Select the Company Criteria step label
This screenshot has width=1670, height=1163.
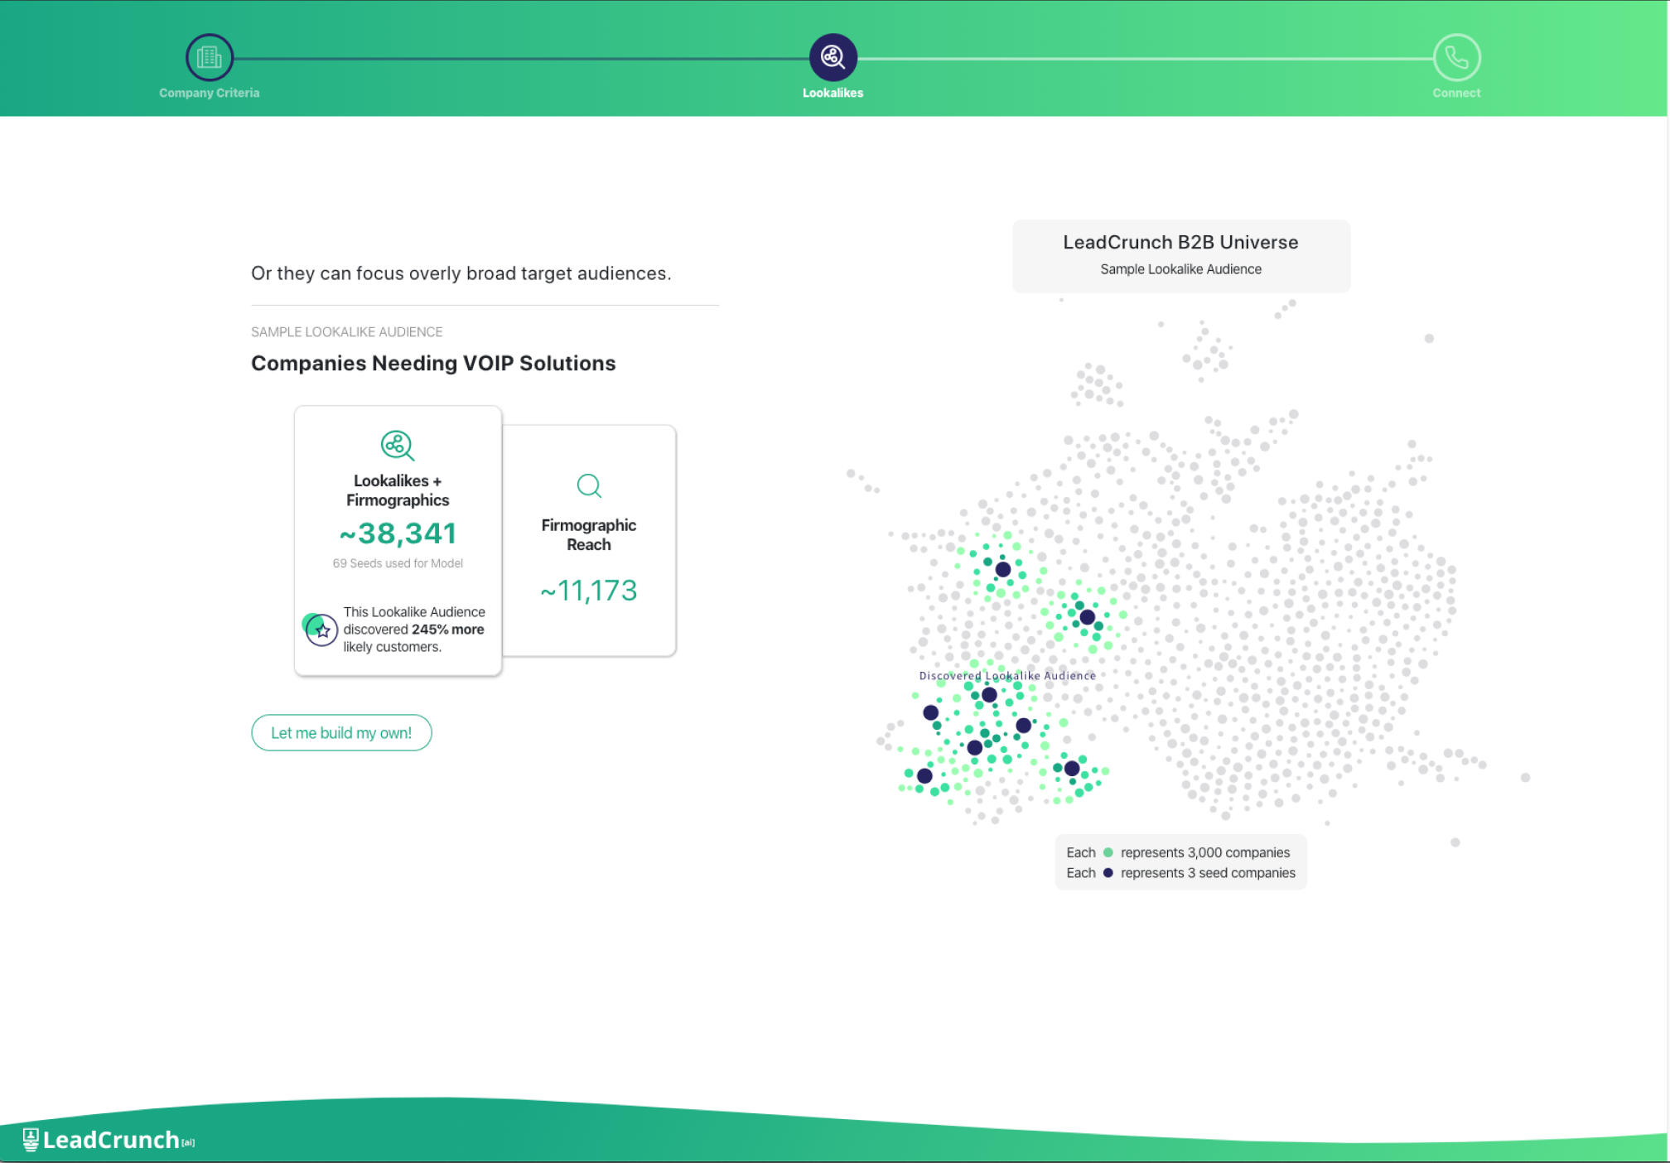[x=210, y=93]
